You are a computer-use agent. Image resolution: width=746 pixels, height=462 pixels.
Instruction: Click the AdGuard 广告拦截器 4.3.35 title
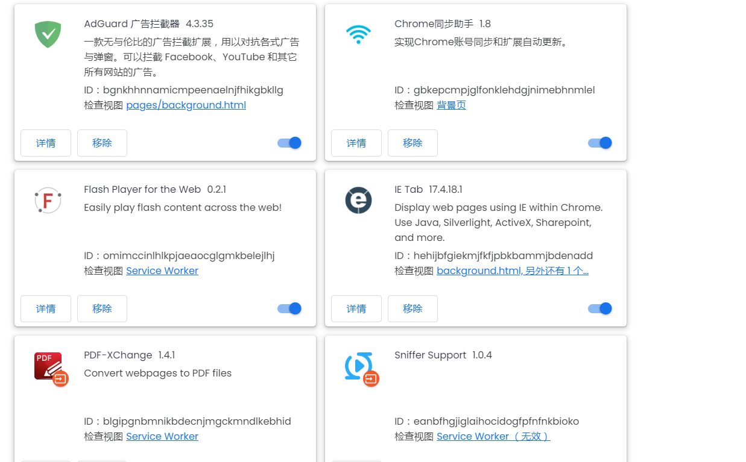(148, 23)
